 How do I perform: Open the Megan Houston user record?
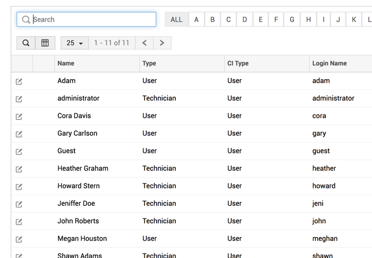82,239
